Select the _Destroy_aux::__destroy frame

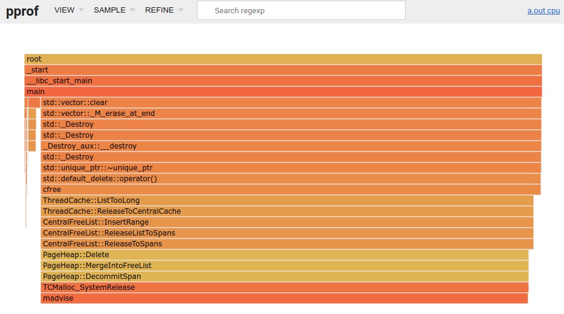291,146
